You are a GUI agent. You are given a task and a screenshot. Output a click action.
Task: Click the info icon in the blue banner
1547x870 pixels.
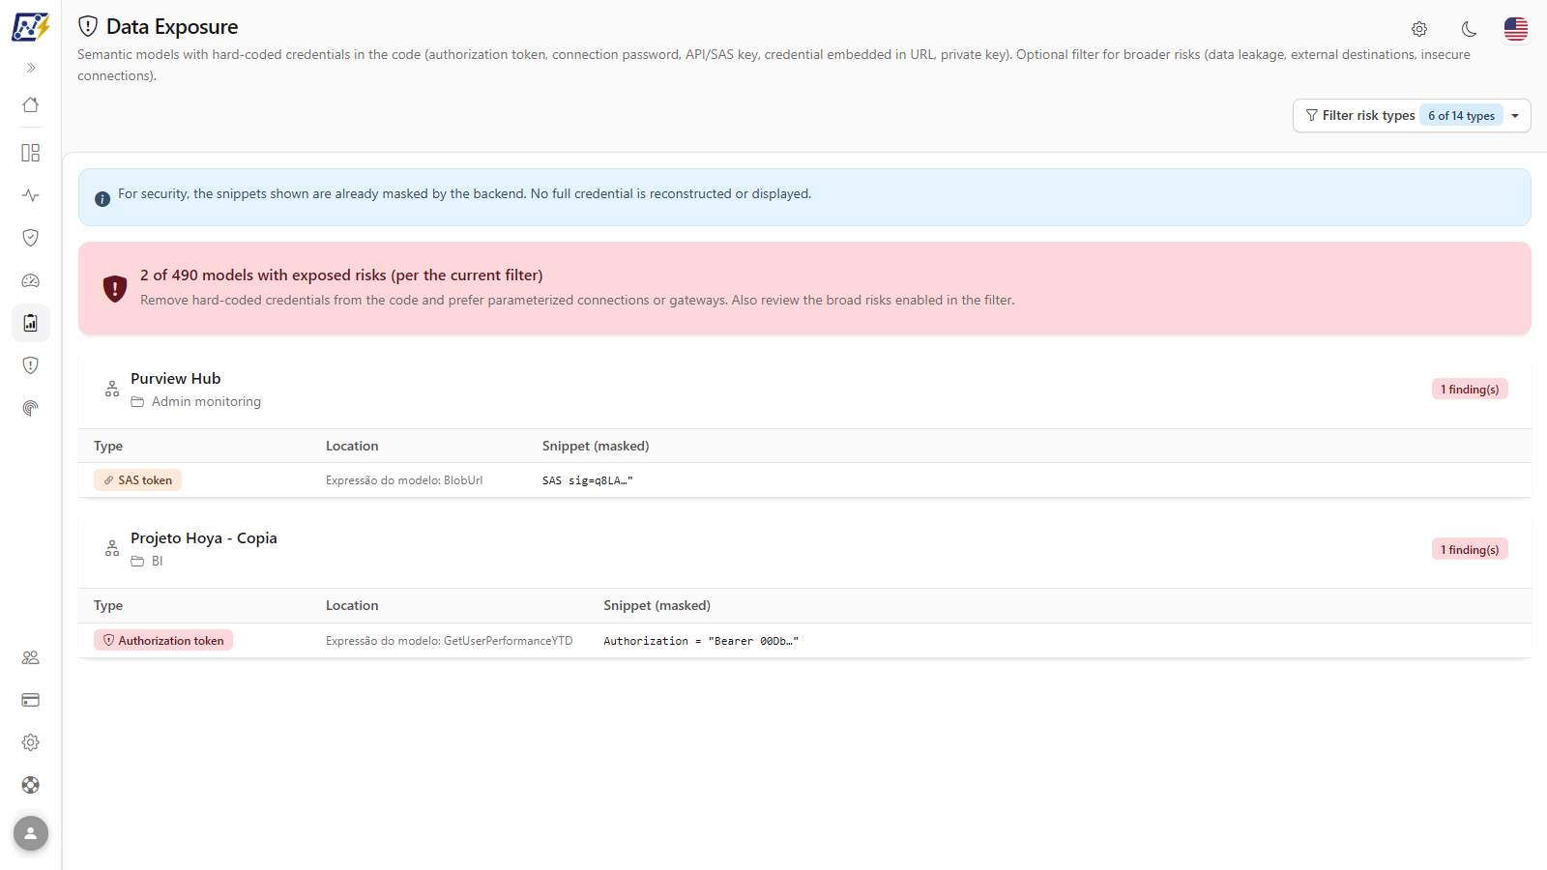[102, 199]
